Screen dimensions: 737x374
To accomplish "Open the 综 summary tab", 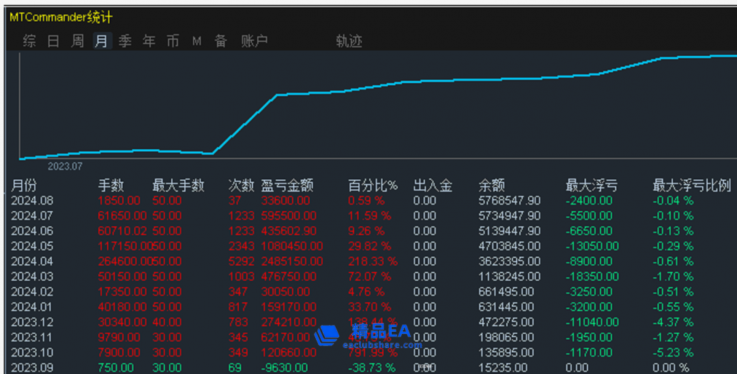I will 29,42.
